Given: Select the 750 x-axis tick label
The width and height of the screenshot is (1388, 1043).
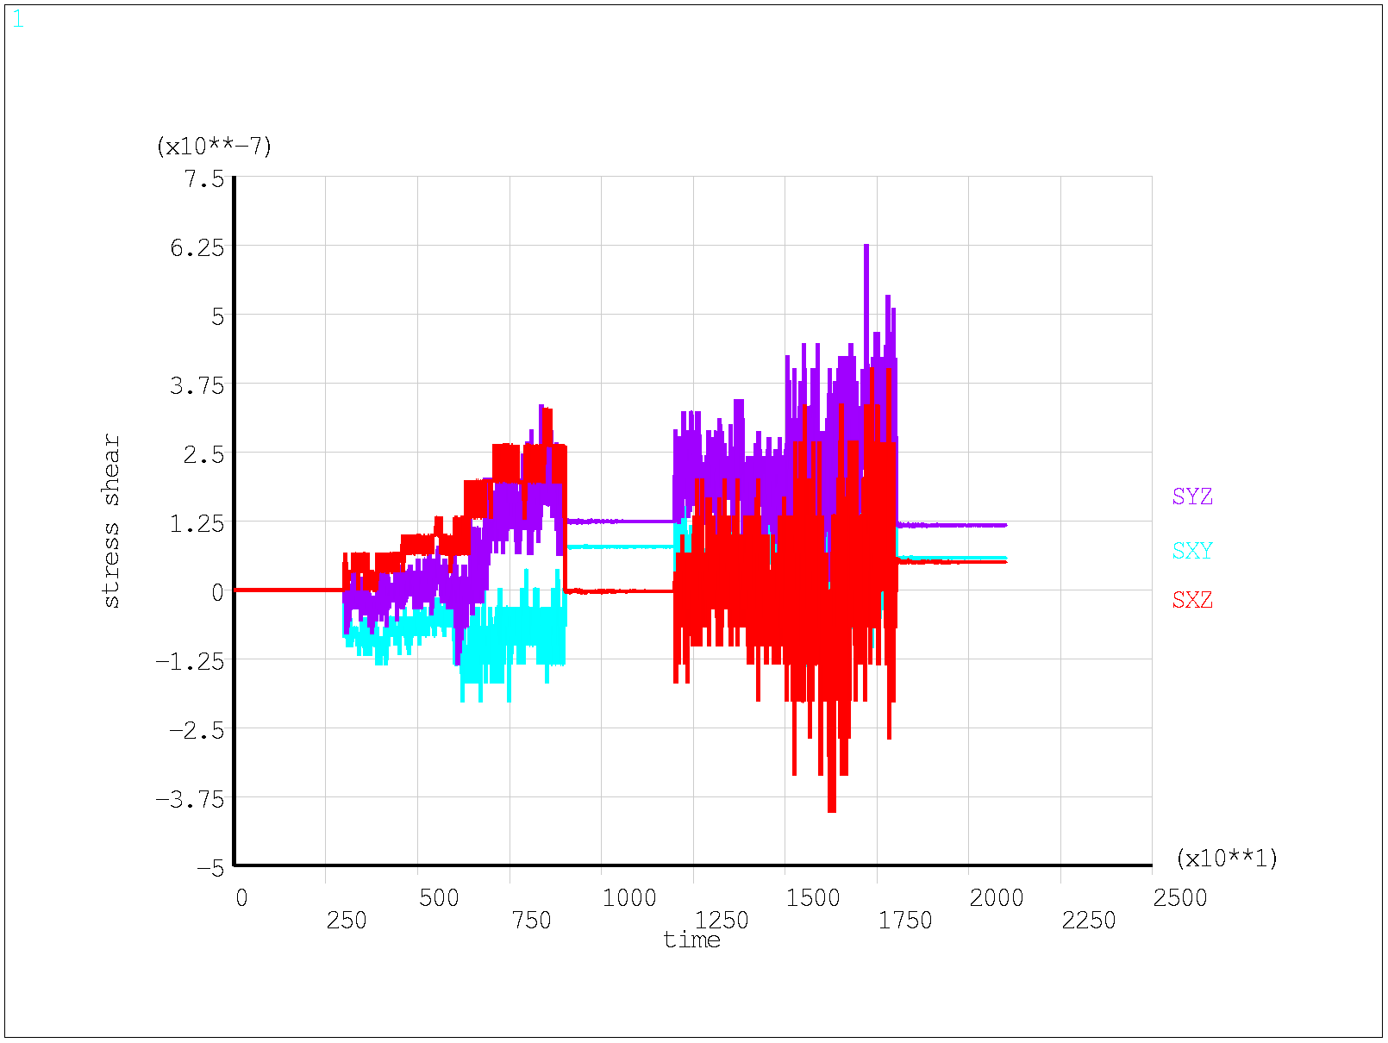Looking at the screenshot, I should point(531,921).
